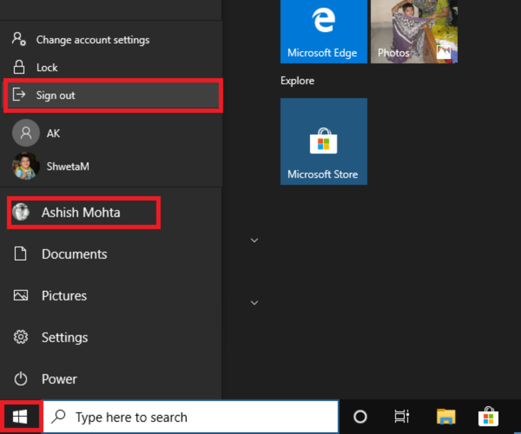Screen dimensions: 521x434
Task: Click the Windows Start button
Action: [x=20, y=417]
